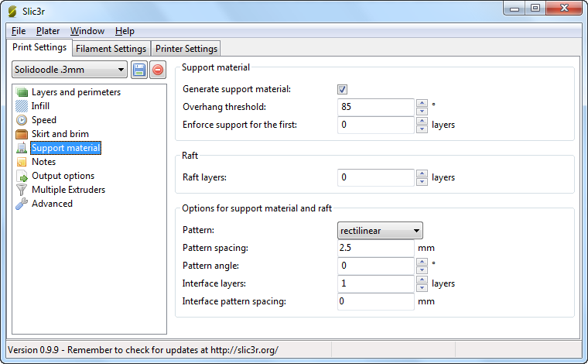The width and height of the screenshot is (588, 364).
Task: Open Multiple Extruders settings
Action: tap(68, 190)
